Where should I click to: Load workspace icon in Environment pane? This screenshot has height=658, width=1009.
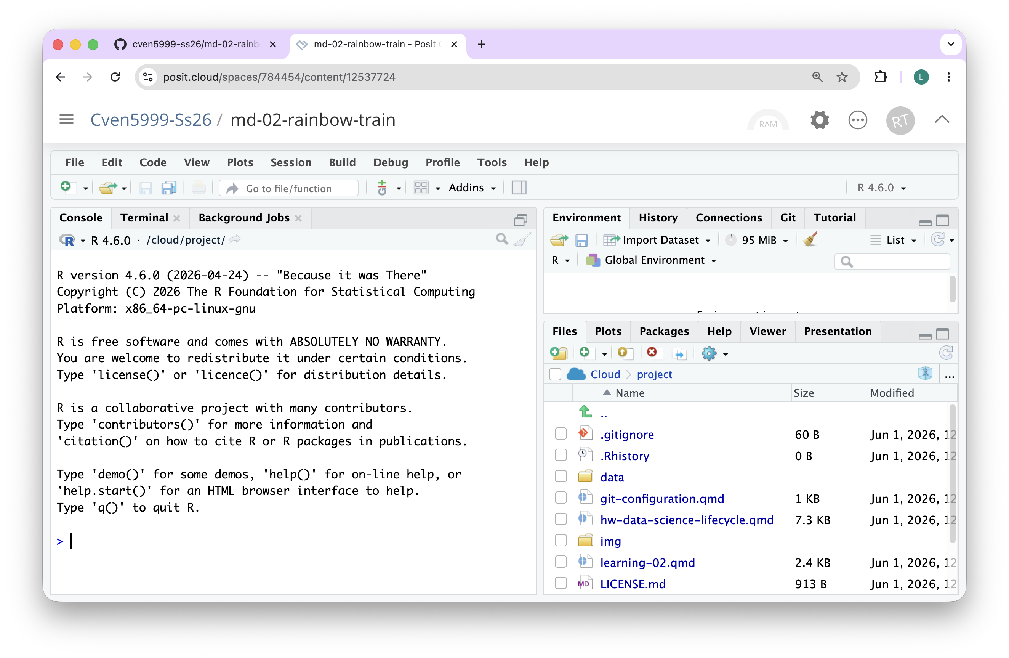click(x=559, y=240)
